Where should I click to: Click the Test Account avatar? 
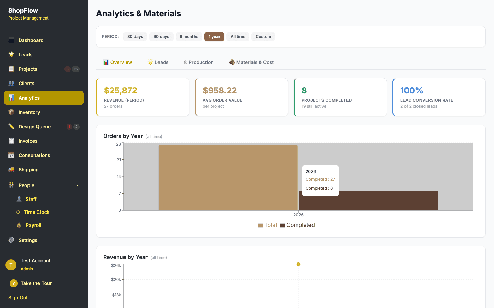[x=11, y=265]
